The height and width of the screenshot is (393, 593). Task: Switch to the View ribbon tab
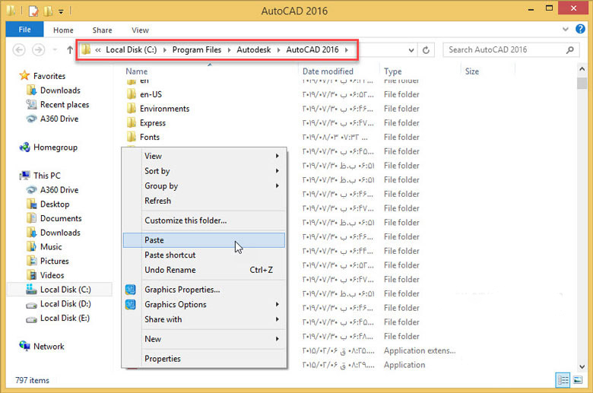pyautogui.click(x=140, y=30)
